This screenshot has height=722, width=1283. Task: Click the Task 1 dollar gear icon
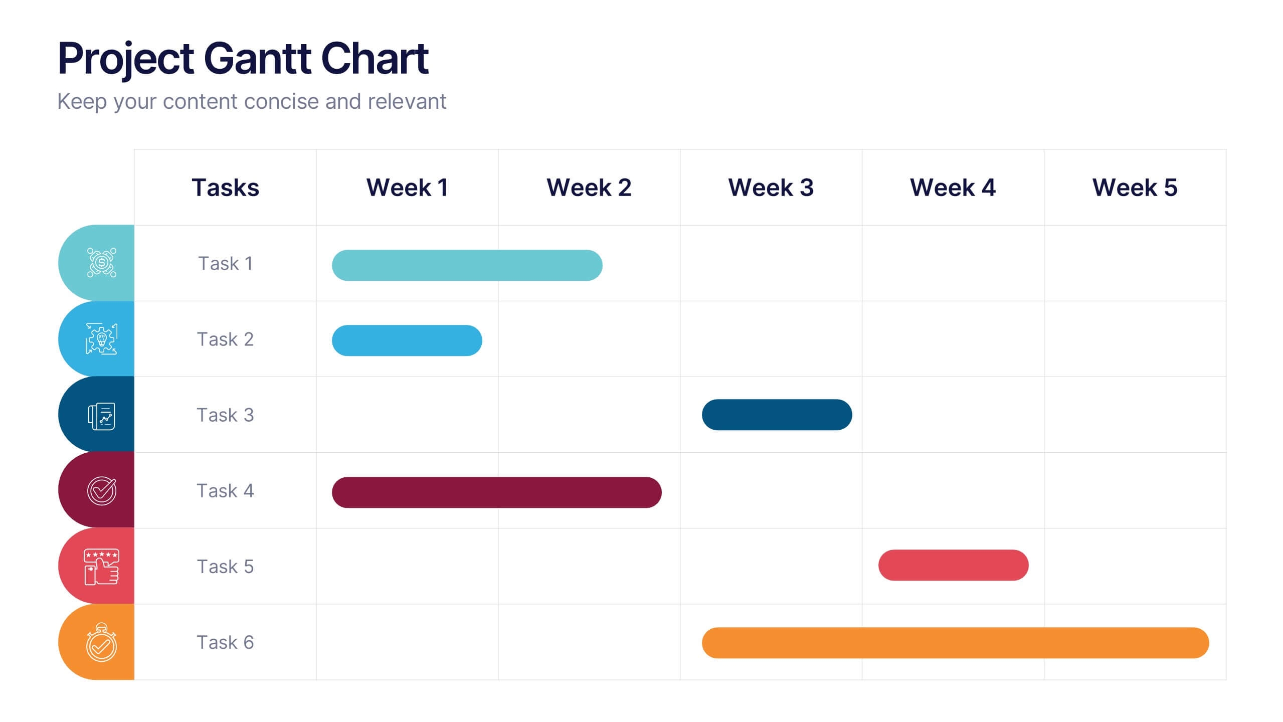(x=102, y=262)
